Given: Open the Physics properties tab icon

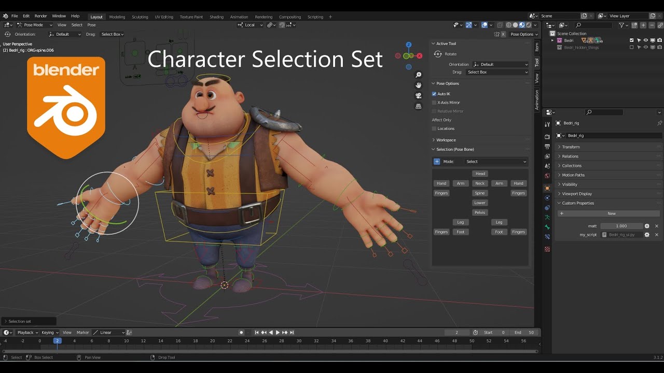Looking at the screenshot, I should click(547, 198).
